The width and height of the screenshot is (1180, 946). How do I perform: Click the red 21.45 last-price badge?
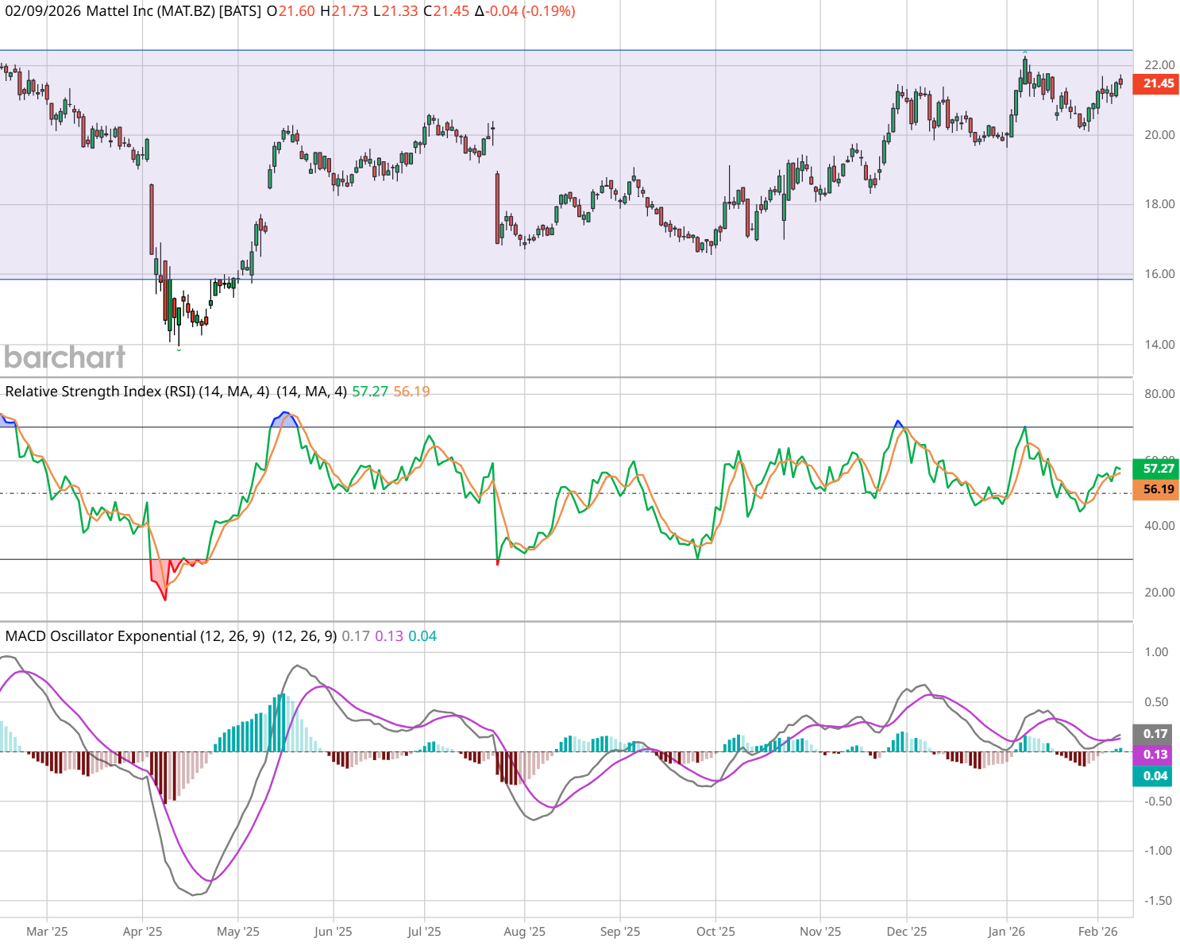pos(1156,83)
